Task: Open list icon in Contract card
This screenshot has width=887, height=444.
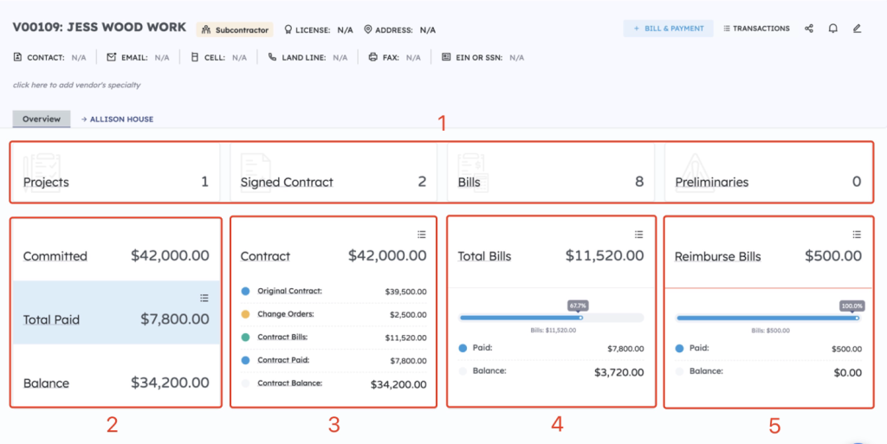Action: click(x=421, y=235)
